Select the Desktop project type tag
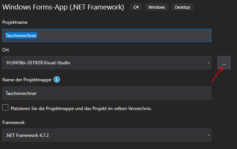The image size is (237, 149). point(182,7)
